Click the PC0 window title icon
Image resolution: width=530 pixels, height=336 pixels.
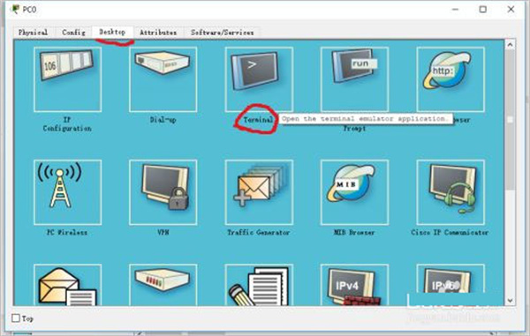15,9
